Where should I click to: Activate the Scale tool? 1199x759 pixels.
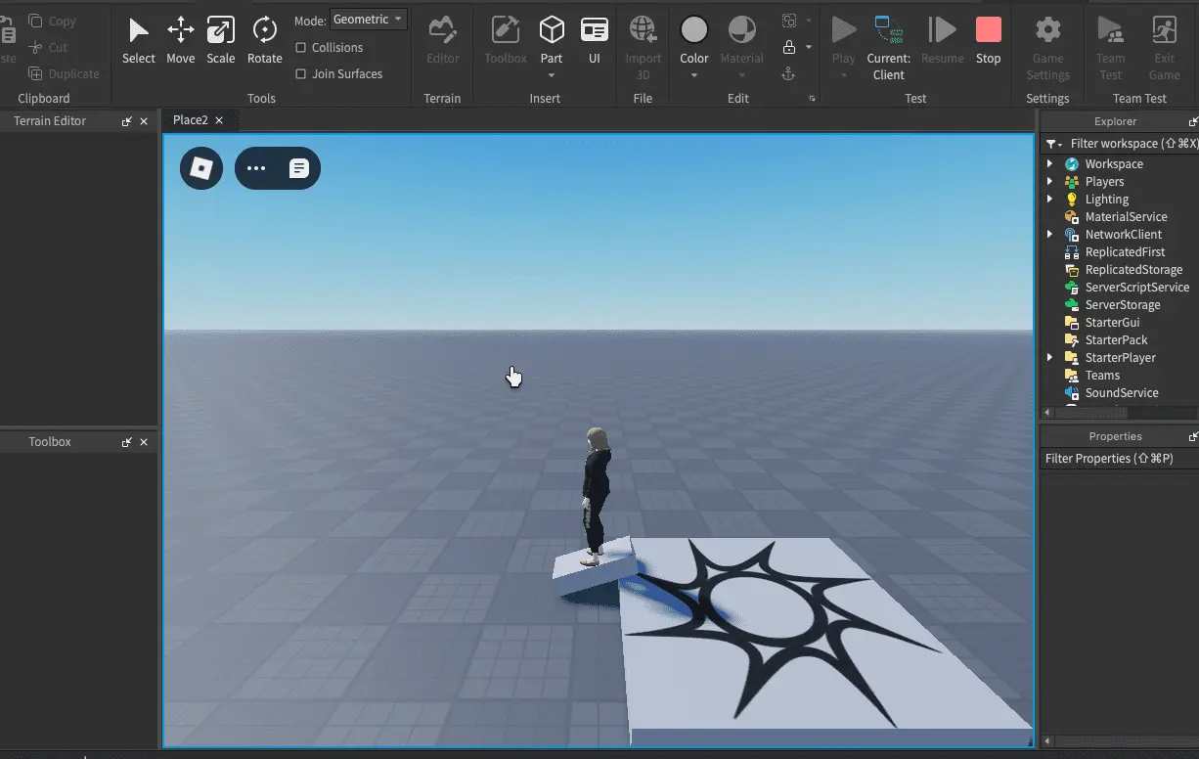click(x=221, y=40)
